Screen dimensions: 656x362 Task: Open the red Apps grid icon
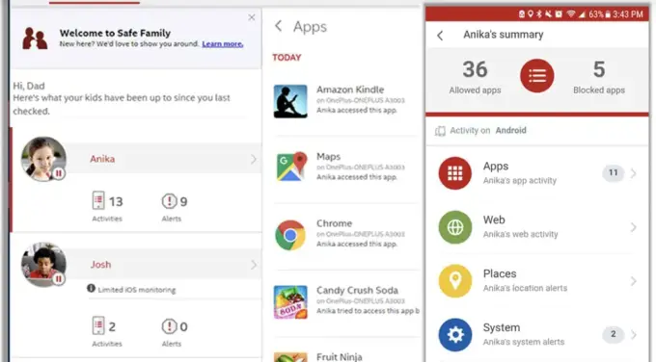(x=454, y=173)
